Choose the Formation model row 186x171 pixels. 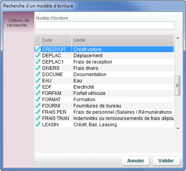pyautogui.click(x=104, y=100)
